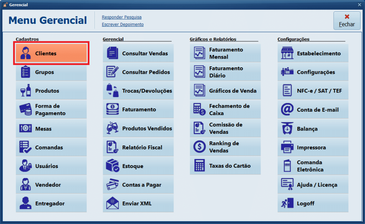Click Logoff to sign out
Screen dimensions: 365x224
(x=313, y=203)
